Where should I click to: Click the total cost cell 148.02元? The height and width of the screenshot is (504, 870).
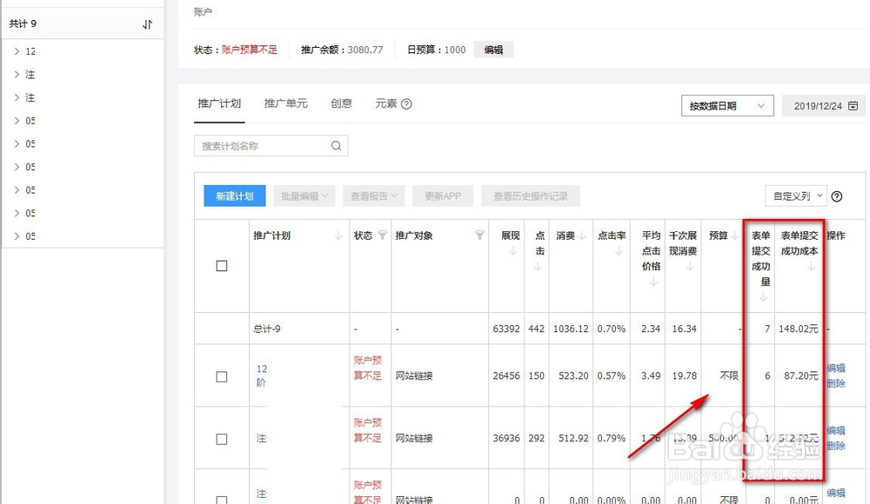point(799,328)
